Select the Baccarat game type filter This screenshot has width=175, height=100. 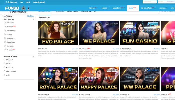pyautogui.click(x=4, y=60)
